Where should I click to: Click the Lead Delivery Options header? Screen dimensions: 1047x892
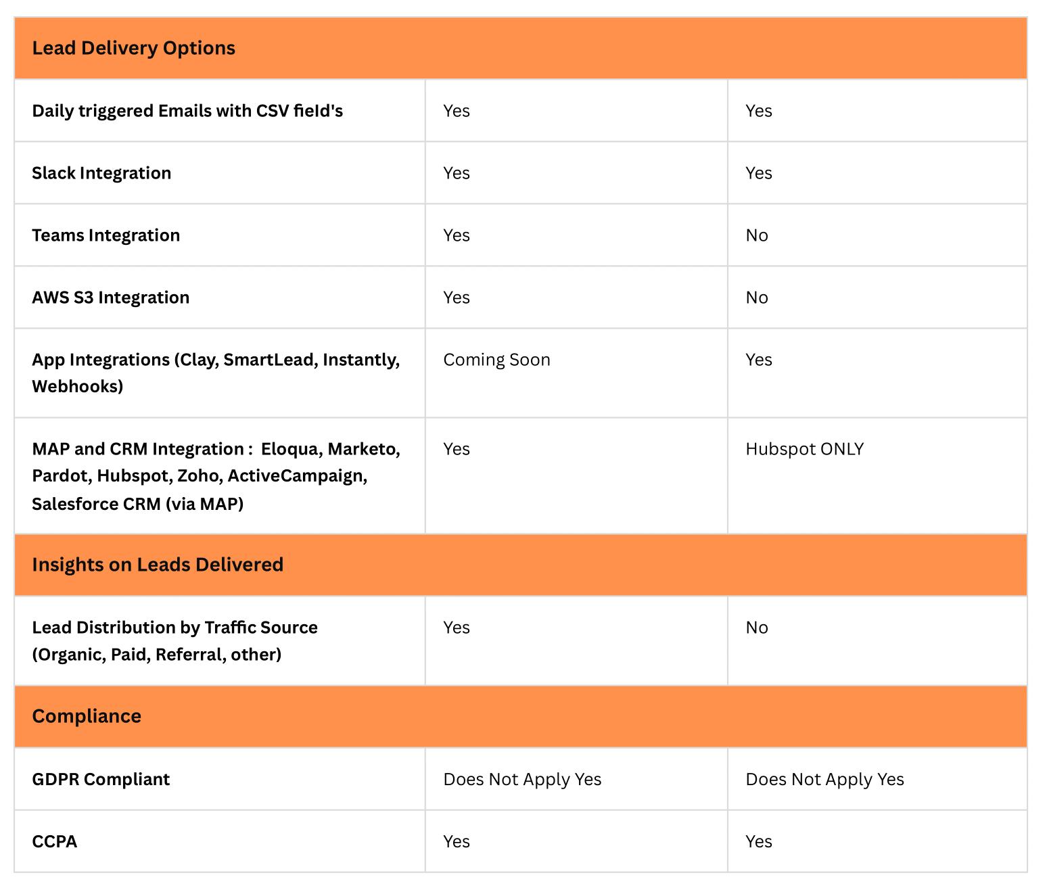133,48
